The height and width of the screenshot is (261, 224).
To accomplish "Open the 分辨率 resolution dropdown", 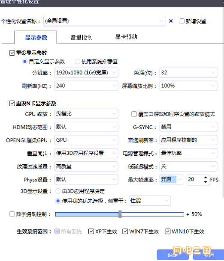I will click(86, 73).
